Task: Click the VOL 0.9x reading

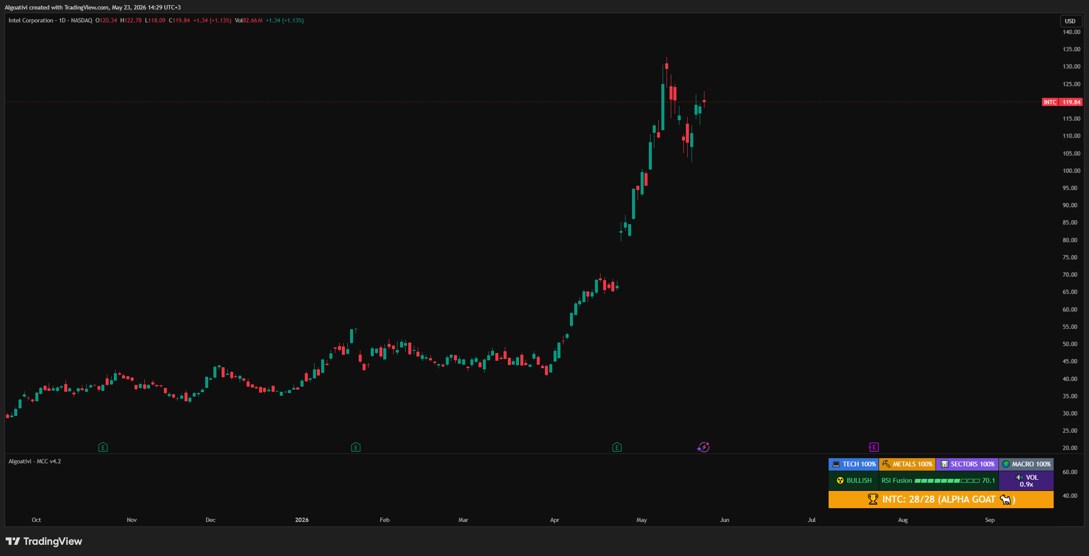Action: [x=1026, y=481]
